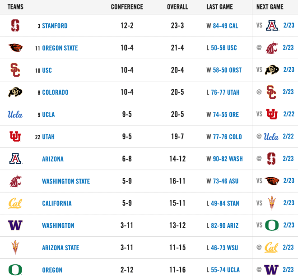This screenshot has width=298, height=280.
Task: Open the L 76-77 UTAH game recap
Action: [x=223, y=92]
